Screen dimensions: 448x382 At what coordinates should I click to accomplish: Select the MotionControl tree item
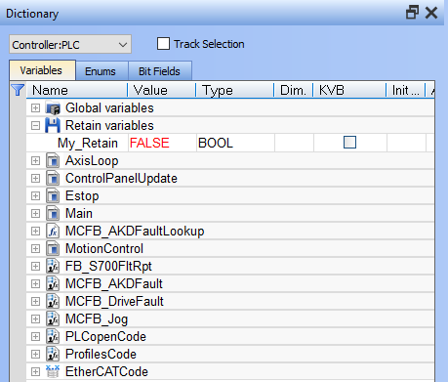click(x=104, y=249)
